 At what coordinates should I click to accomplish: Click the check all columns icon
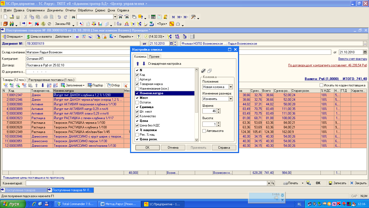(x=203, y=71)
